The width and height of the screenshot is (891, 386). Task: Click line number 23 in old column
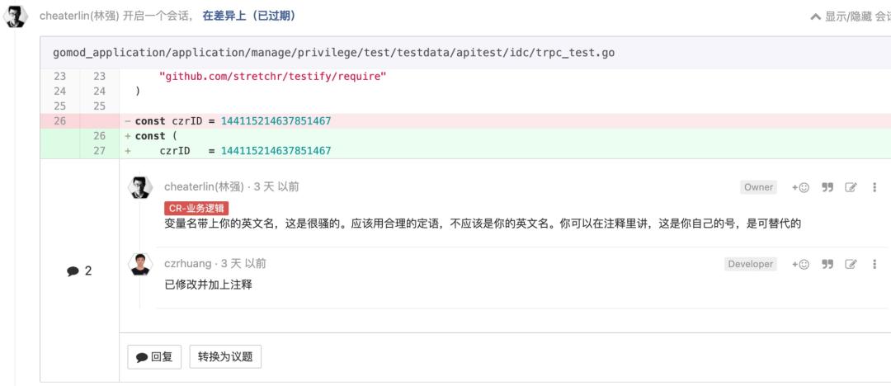coord(59,76)
